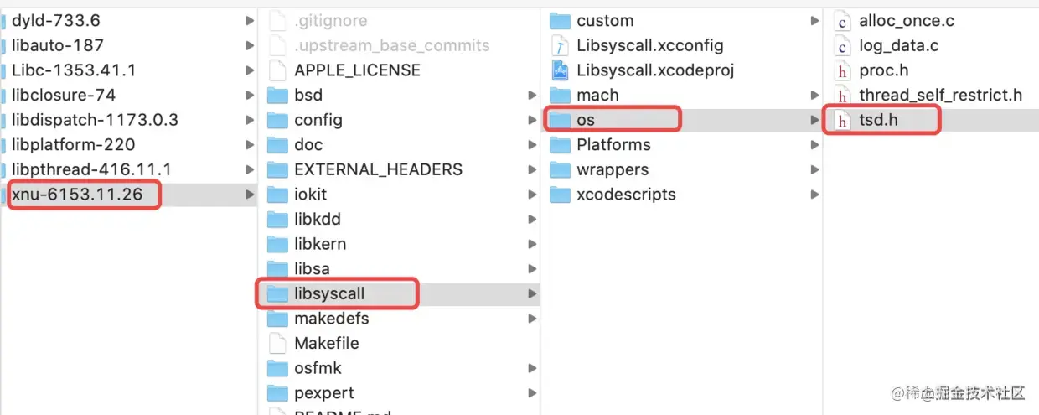The height and width of the screenshot is (415, 1039).
Task: Select the xnu-6153.11.26 folder name
Action: pos(76,195)
